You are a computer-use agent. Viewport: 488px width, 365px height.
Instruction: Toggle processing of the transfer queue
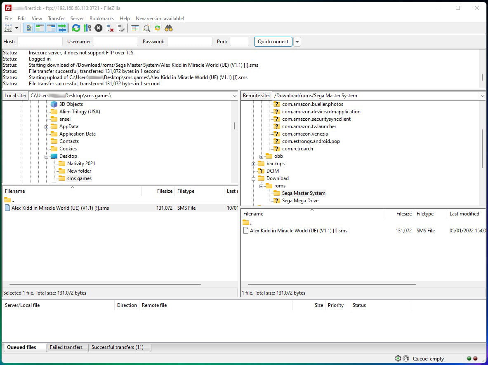(x=87, y=28)
